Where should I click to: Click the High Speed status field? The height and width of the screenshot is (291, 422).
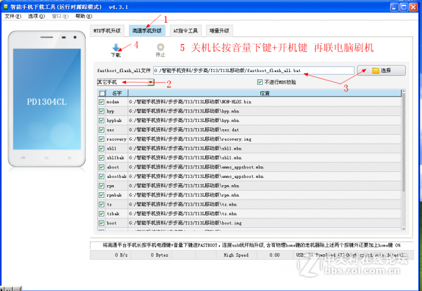(x=236, y=255)
